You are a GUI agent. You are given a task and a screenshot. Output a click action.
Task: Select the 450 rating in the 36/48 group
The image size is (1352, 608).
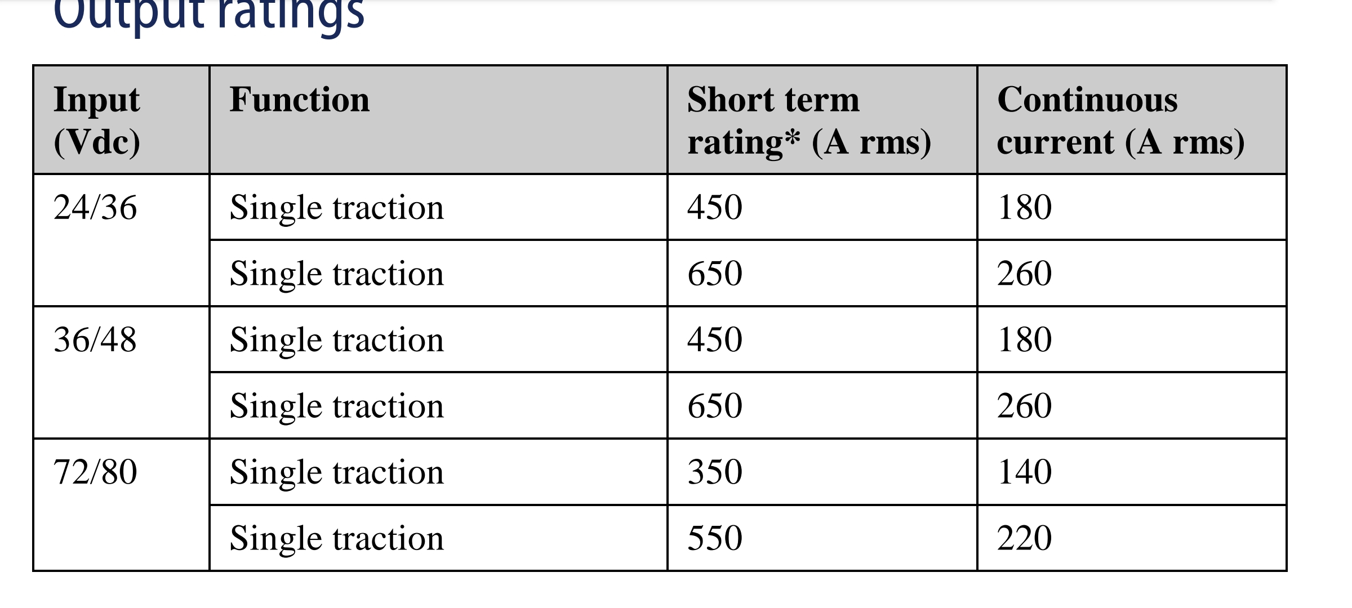tap(715, 340)
